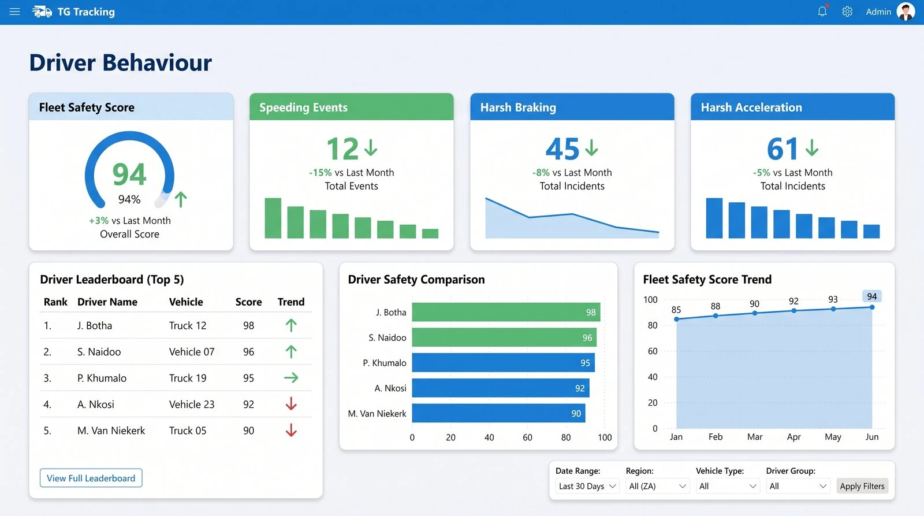
Task: Click the Speeding Events card header
Action: click(x=351, y=107)
